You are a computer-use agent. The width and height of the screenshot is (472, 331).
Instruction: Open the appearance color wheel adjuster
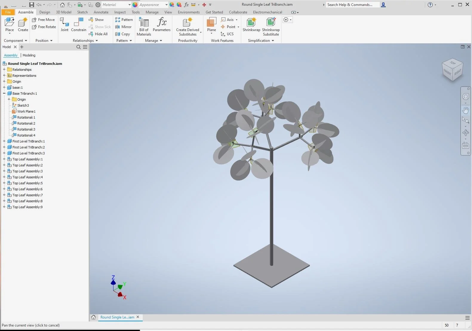coord(172,5)
